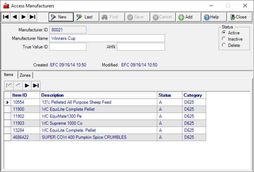The height and width of the screenshot is (172, 254).
Task: Move to next item in grid
Action: (x=27, y=85)
